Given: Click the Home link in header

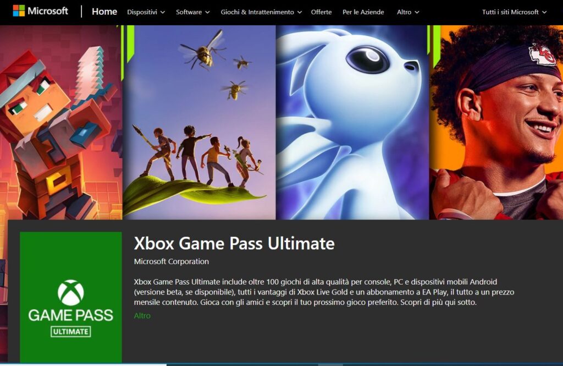Looking at the screenshot, I should pyautogui.click(x=104, y=12).
